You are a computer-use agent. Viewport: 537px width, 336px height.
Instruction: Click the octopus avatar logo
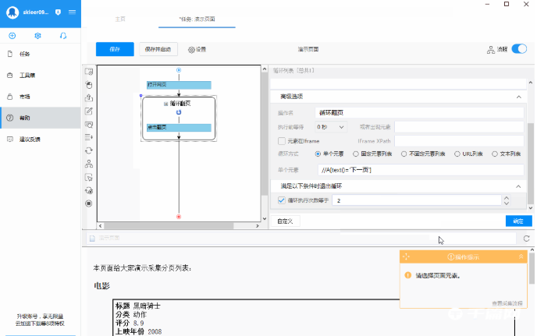(x=12, y=12)
